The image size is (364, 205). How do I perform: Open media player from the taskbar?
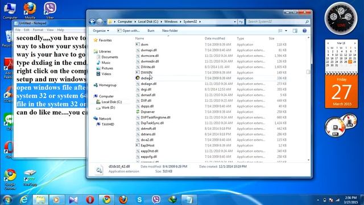(57, 200)
